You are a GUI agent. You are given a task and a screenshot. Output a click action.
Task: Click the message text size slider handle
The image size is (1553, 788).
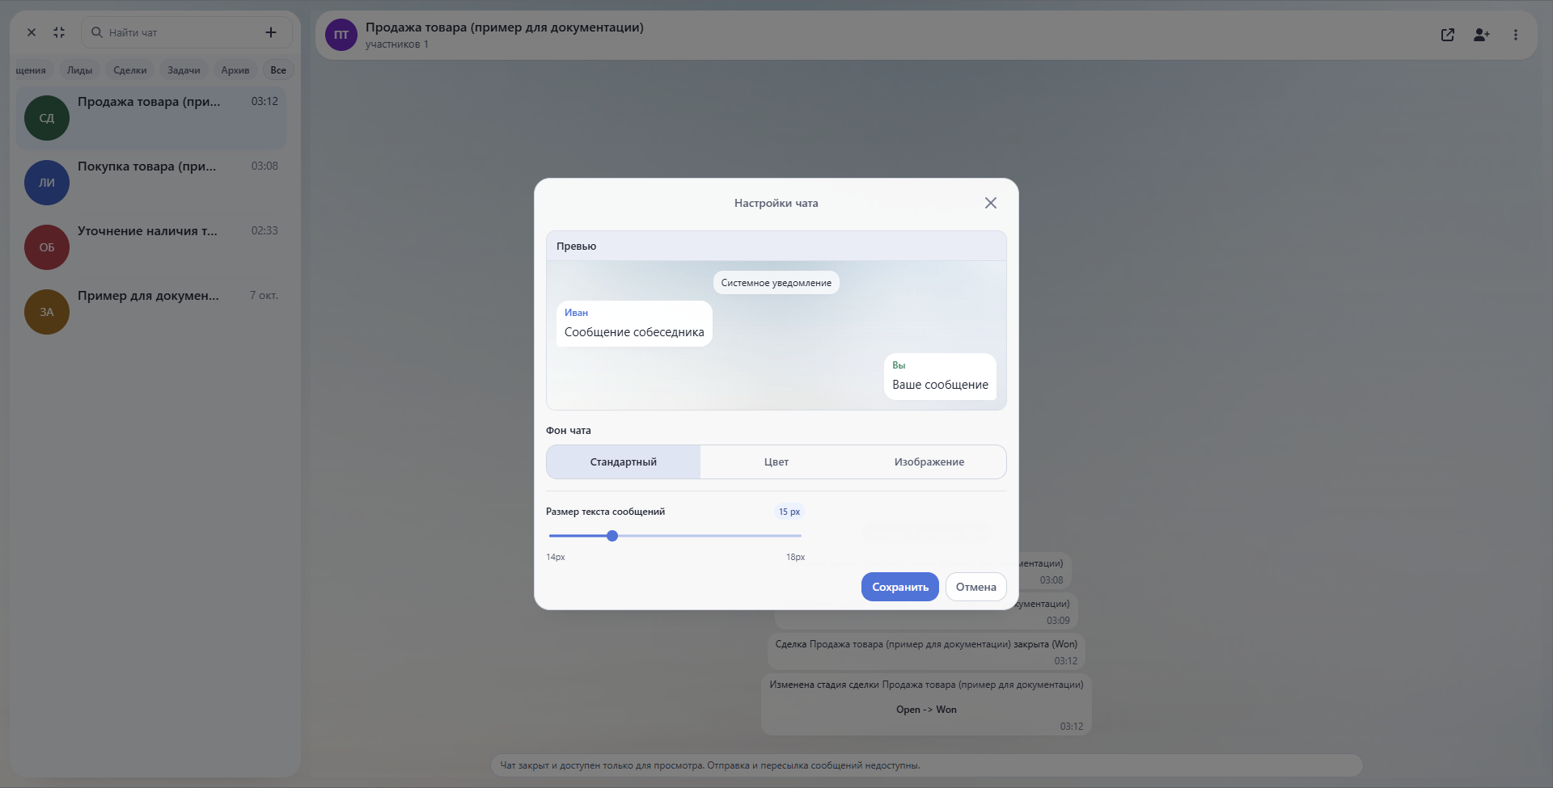coord(612,536)
